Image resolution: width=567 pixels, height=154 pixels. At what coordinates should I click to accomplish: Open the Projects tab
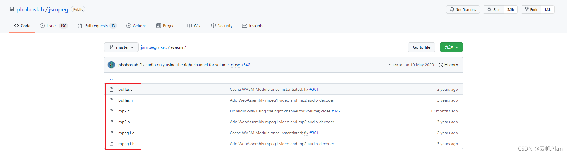coord(167,26)
